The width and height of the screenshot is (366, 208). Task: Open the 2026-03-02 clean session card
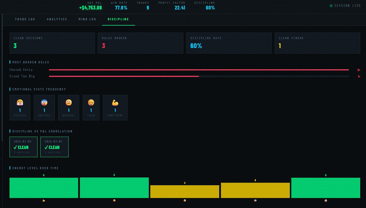pyautogui.click(x=54, y=147)
